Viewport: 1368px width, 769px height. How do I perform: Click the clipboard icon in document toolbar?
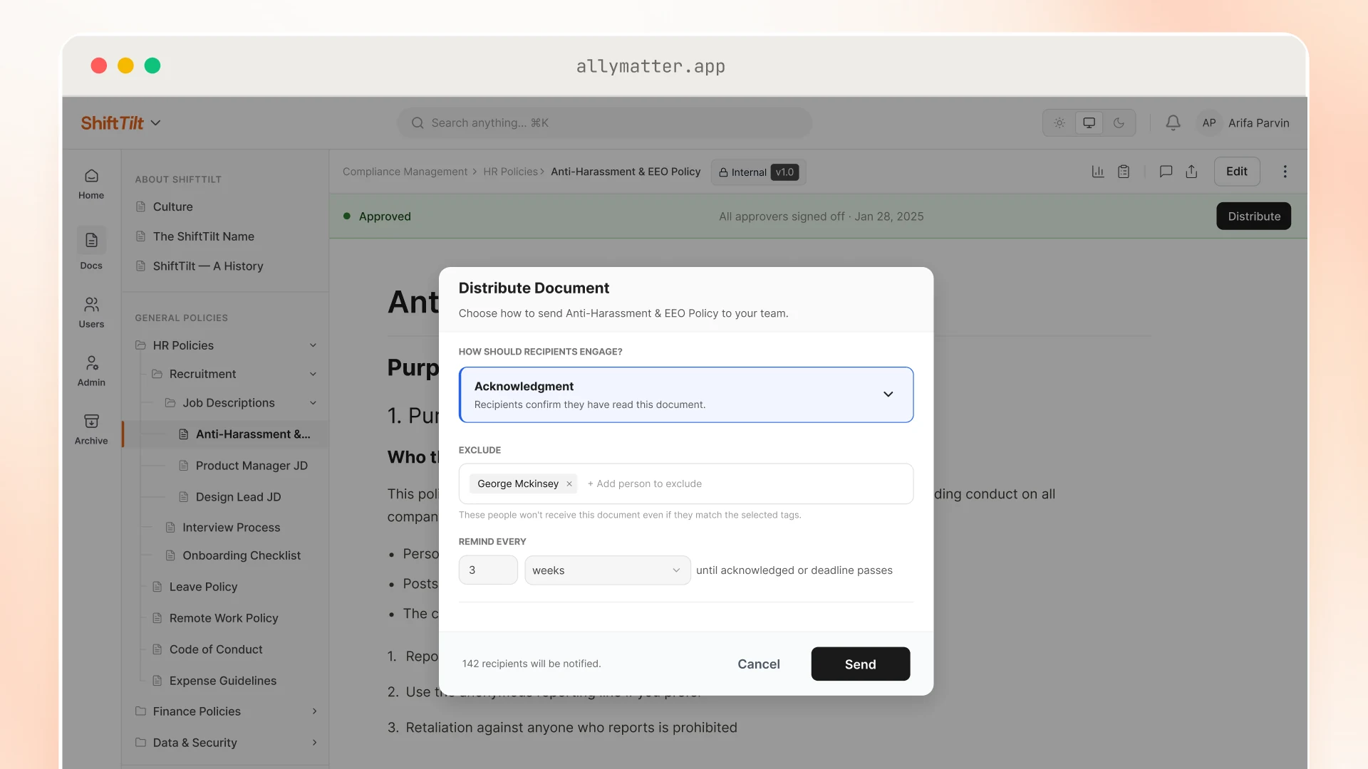[1124, 172]
